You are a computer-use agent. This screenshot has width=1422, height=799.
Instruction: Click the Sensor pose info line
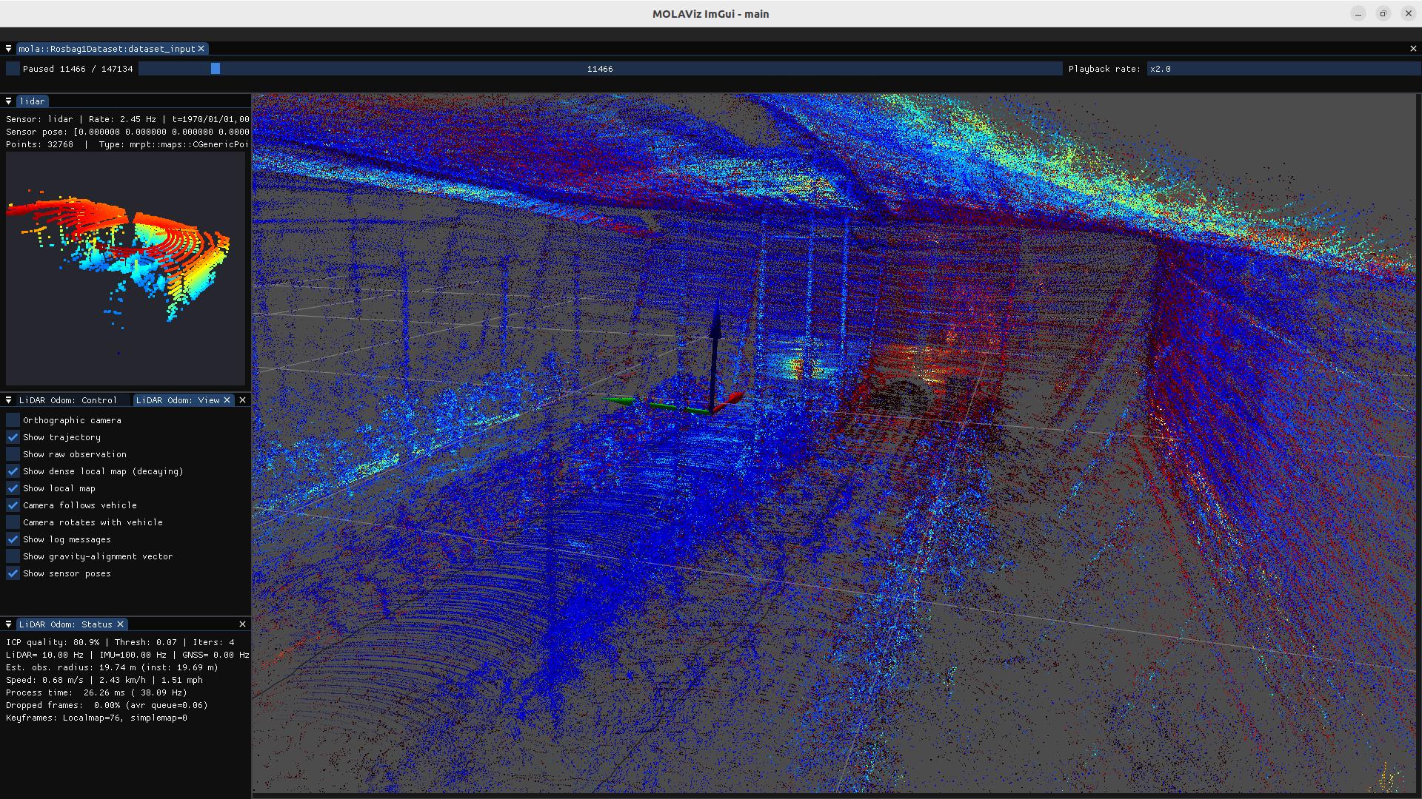(x=127, y=132)
